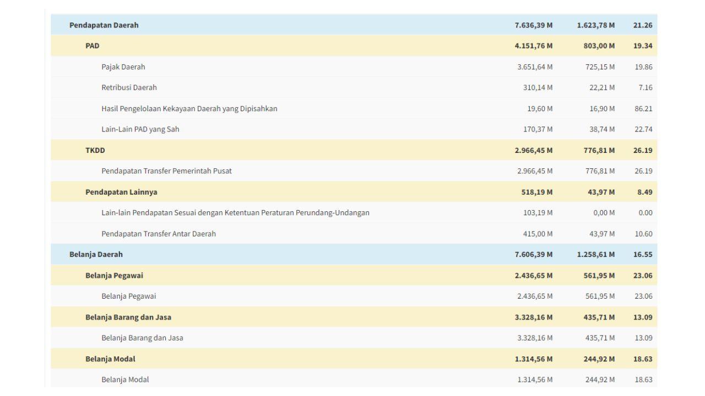
Task: Select Lain-Lain PAD yang Sah row
Action: tap(140, 130)
